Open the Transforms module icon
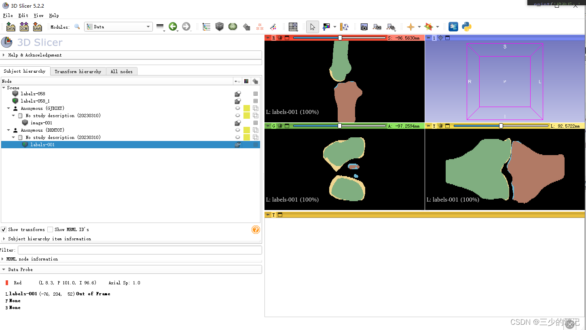This screenshot has height=330, width=586. [246, 27]
